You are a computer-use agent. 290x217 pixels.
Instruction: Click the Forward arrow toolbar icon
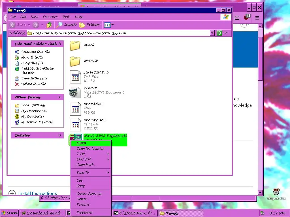click(36, 25)
